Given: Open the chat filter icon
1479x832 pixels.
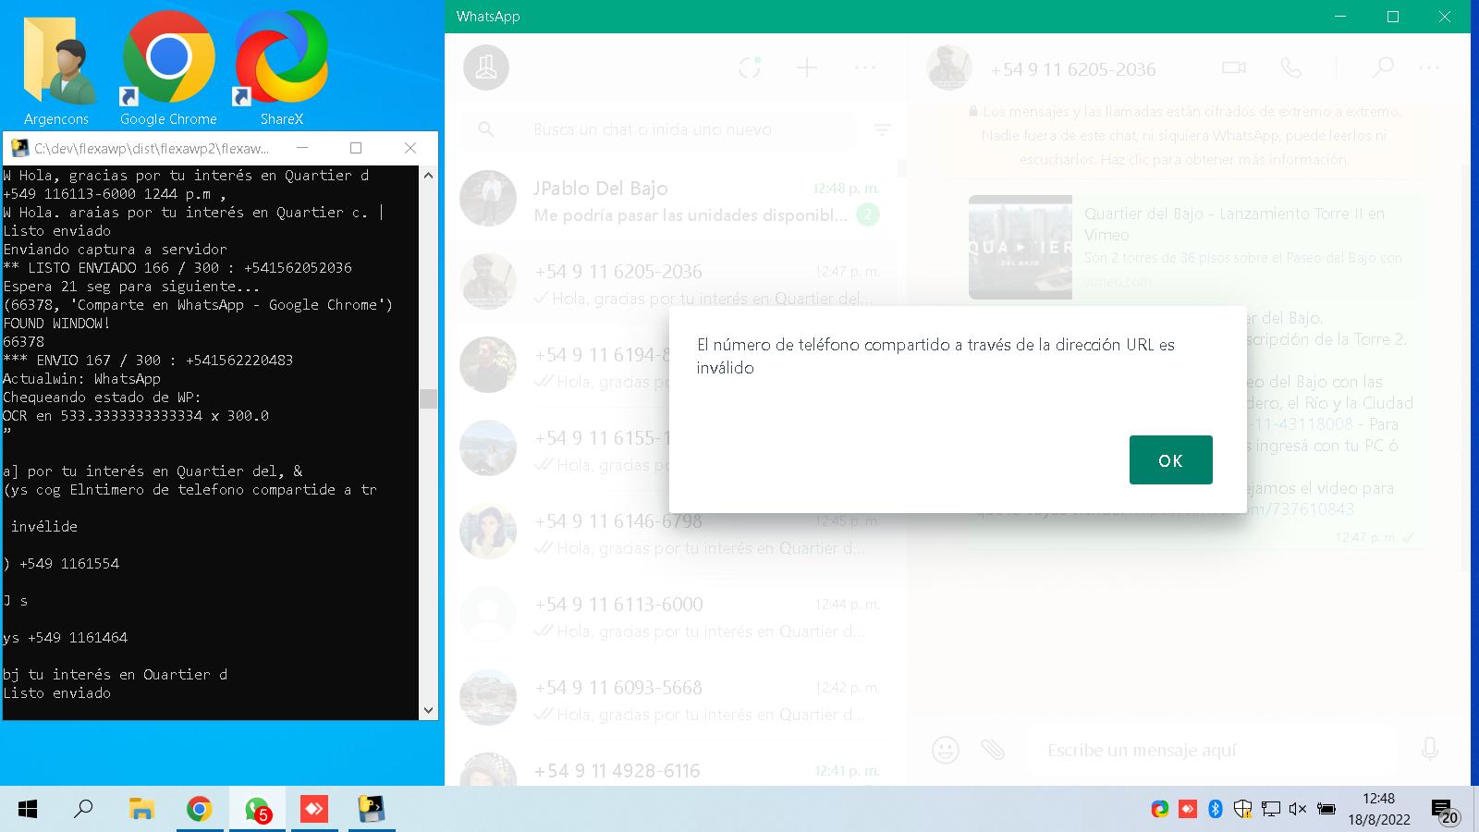Looking at the screenshot, I should [883, 130].
